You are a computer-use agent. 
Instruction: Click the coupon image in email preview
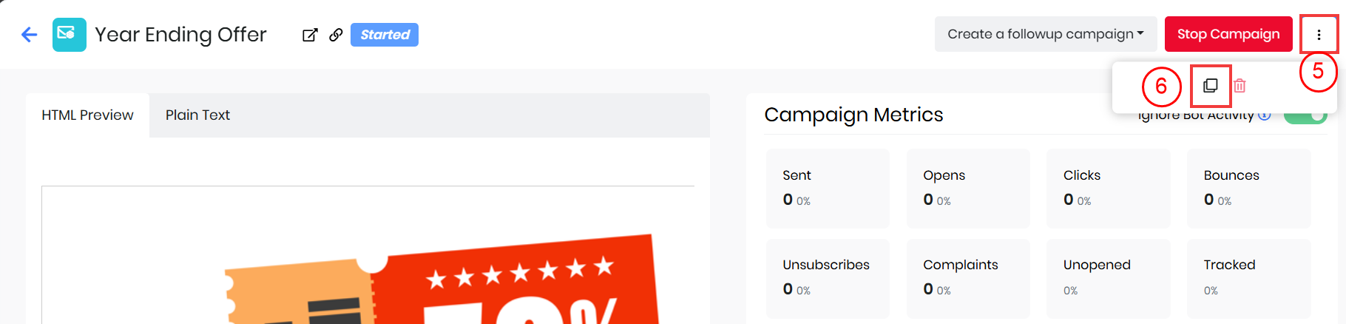(x=444, y=285)
